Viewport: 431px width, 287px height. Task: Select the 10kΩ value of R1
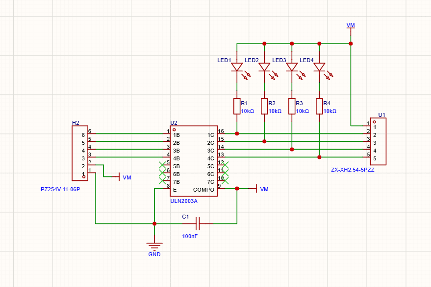coord(248,111)
